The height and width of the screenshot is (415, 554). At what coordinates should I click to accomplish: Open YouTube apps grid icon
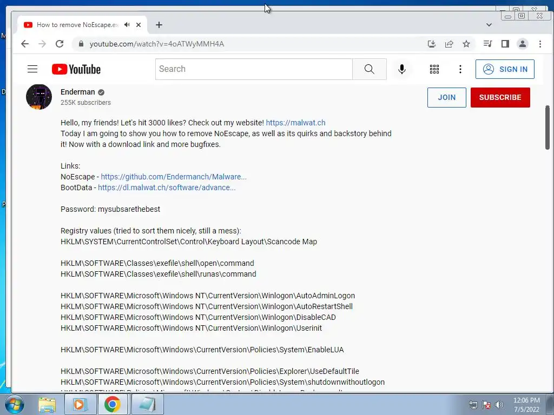tap(434, 69)
